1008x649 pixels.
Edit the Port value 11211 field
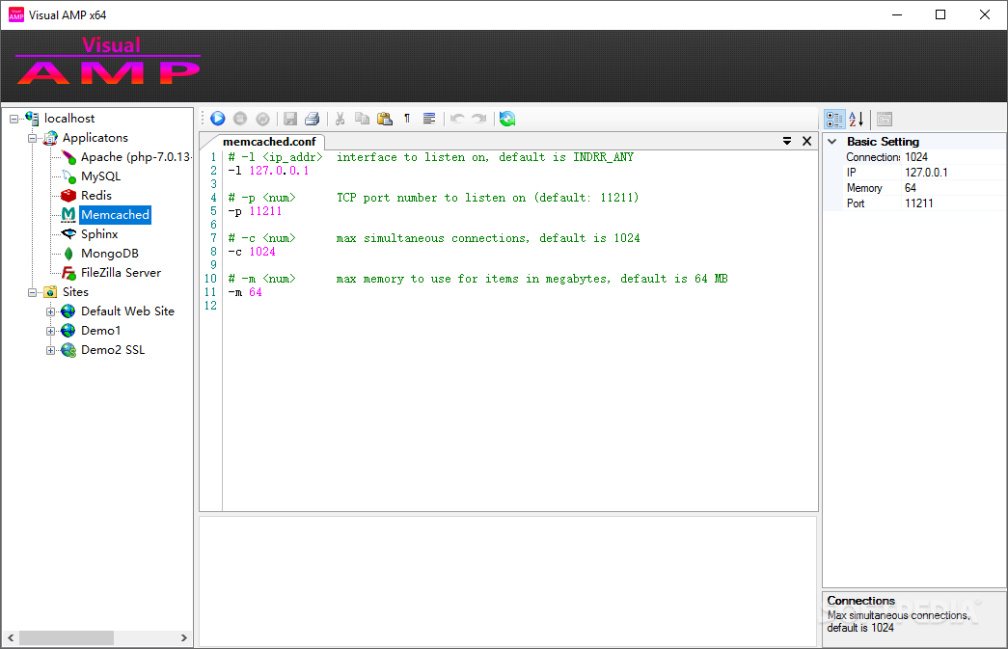click(x=954, y=203)
